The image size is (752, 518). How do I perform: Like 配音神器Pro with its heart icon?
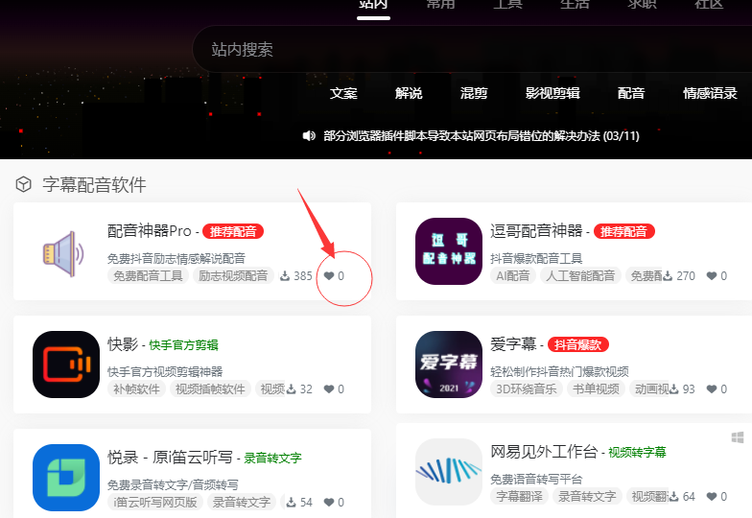[x=329, y=276]
